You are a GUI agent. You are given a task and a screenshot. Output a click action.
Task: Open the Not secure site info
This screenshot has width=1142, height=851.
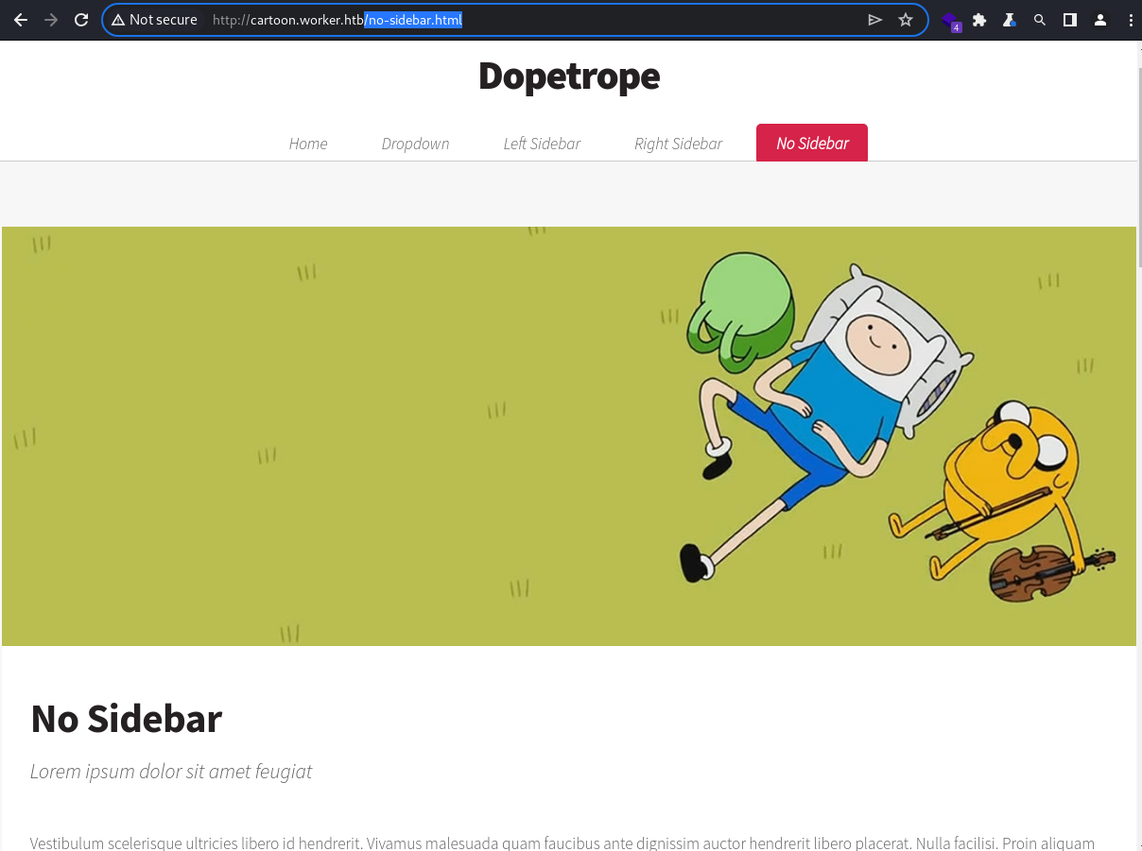coord(154,20)
